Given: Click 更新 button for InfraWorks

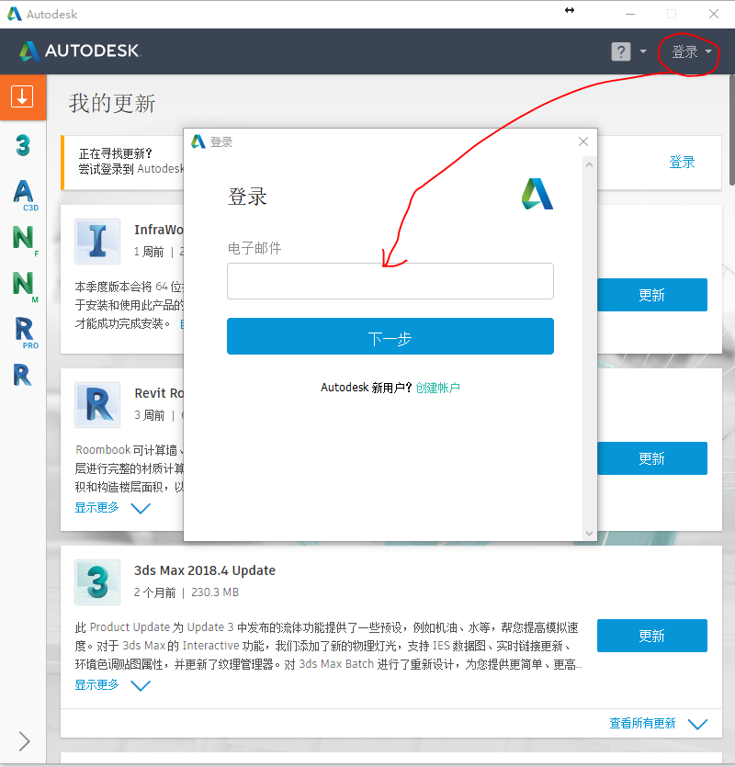Looking at the screenshot, I should tap(651, 295).
